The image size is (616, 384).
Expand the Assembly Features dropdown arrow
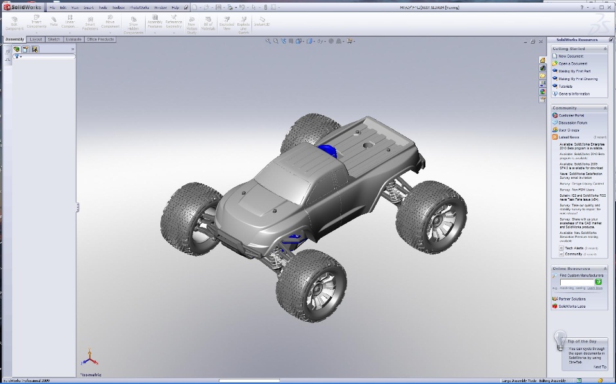tap(155, 33)
